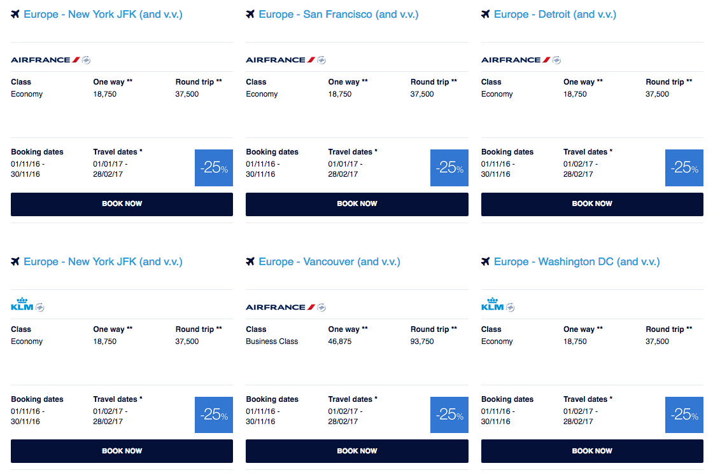Screen dimensions: 713x475
Task: Click the -25% badge on the Vancouver offer
Action: [x=449, y=415]
